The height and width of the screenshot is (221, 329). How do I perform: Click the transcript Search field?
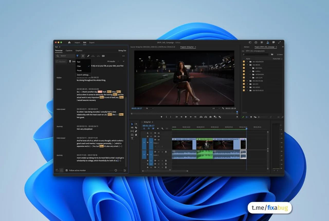[65, 56]
